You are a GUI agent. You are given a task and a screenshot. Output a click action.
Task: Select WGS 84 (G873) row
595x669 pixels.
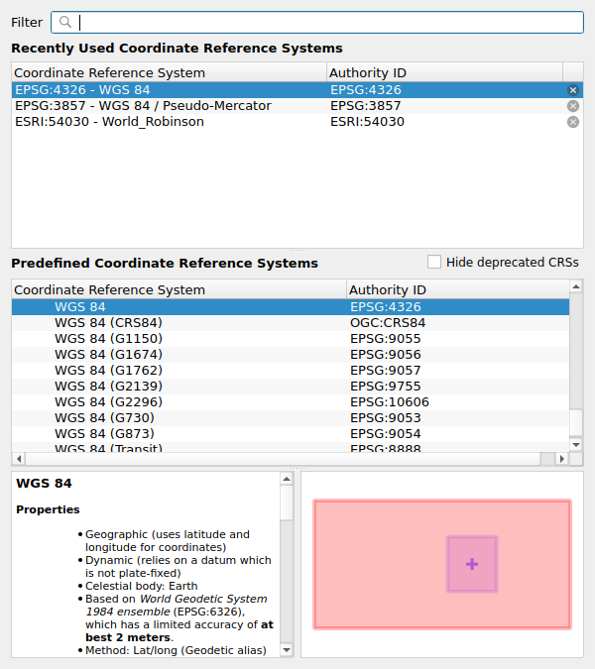point(291,433)
